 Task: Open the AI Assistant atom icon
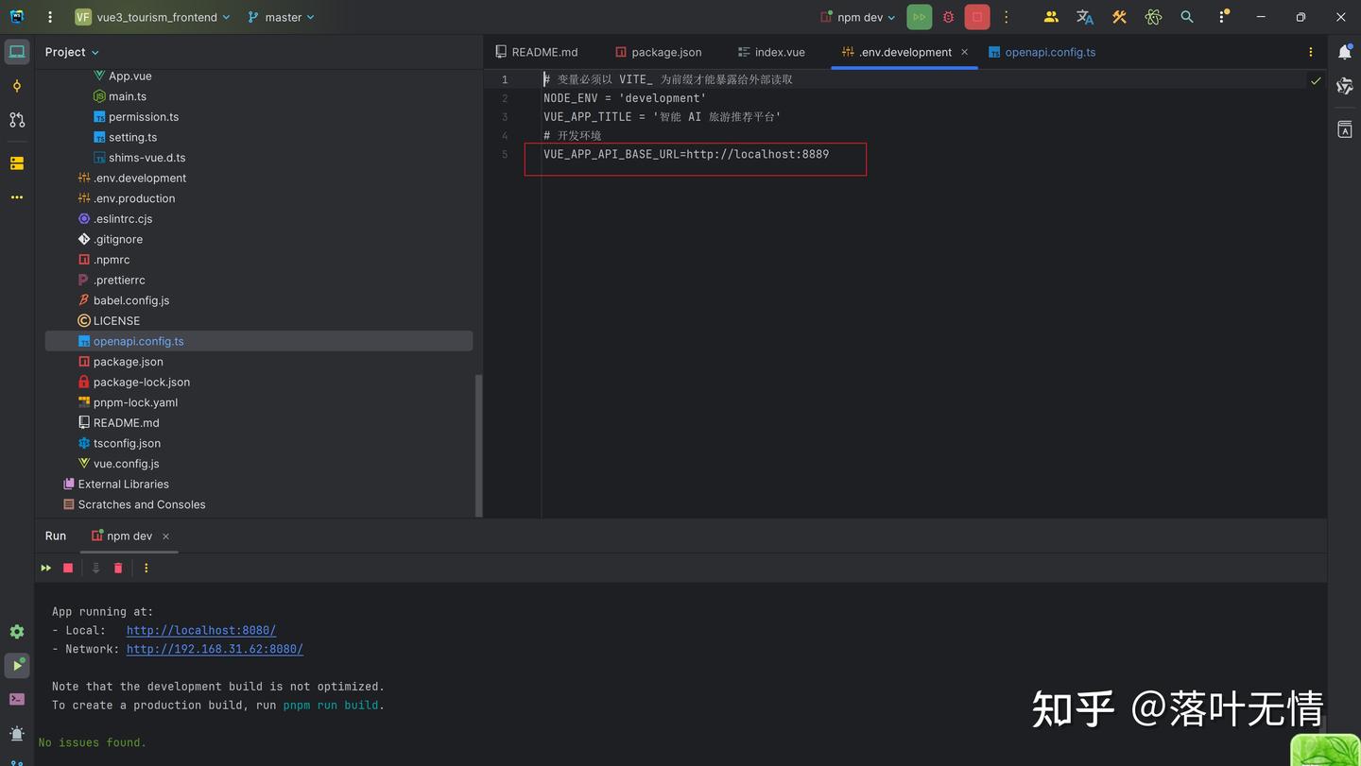[1152, 16]
